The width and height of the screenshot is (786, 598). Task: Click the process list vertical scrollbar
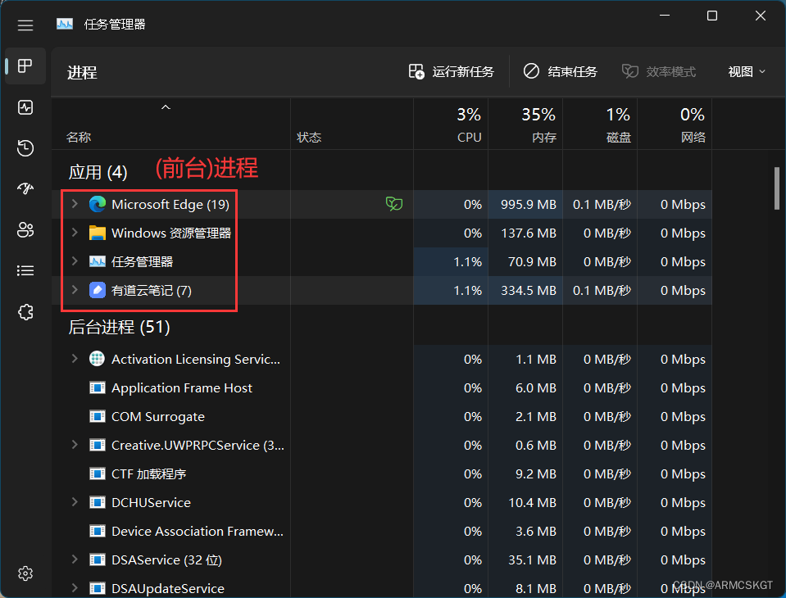point(776,188)
